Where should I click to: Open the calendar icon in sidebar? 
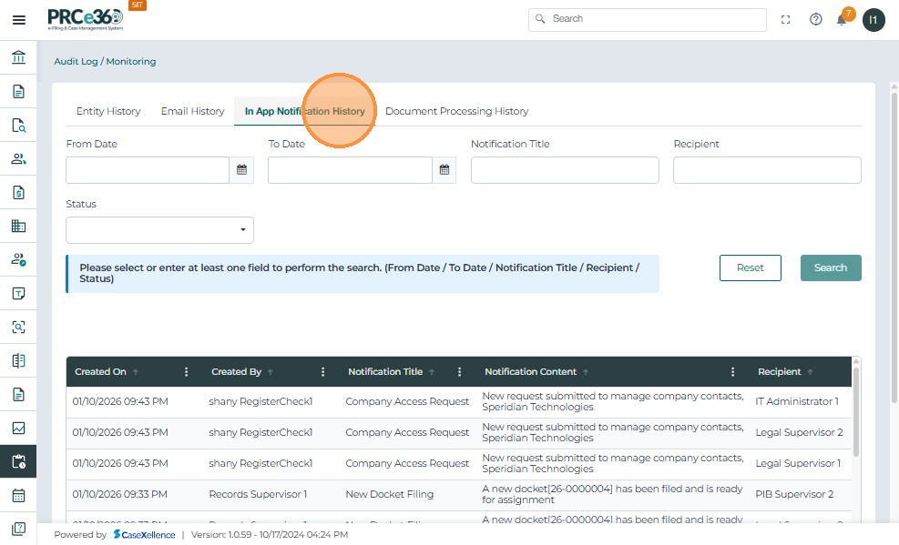(18, 496)
